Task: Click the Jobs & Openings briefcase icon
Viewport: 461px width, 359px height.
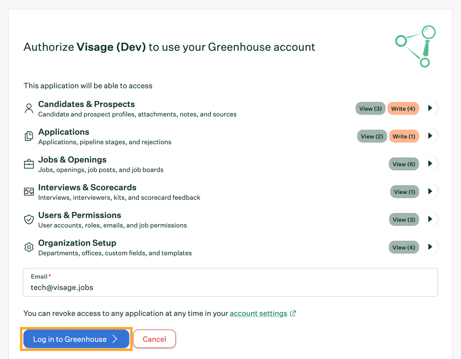Action: (29, 164)
